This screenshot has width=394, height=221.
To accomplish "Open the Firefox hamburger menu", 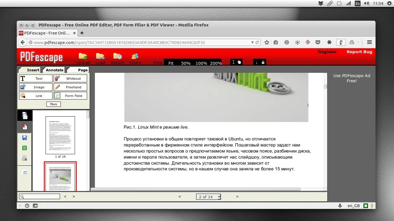I will coord(369,42).
